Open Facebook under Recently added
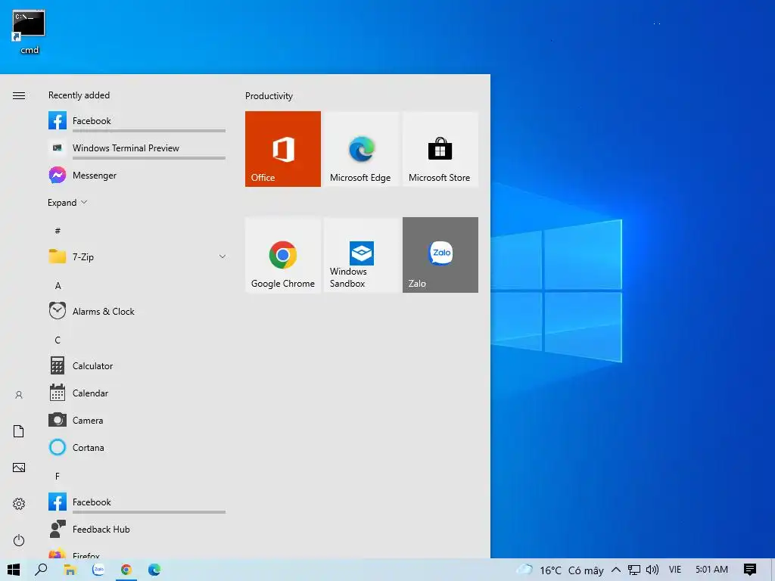 coord(137,120)
